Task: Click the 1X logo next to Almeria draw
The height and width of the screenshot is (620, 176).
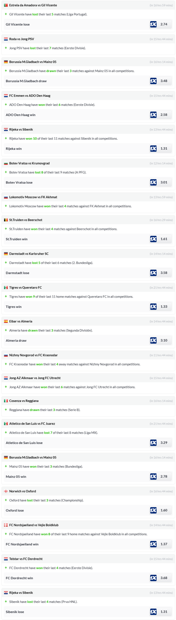Action: [x=153, y=340]
